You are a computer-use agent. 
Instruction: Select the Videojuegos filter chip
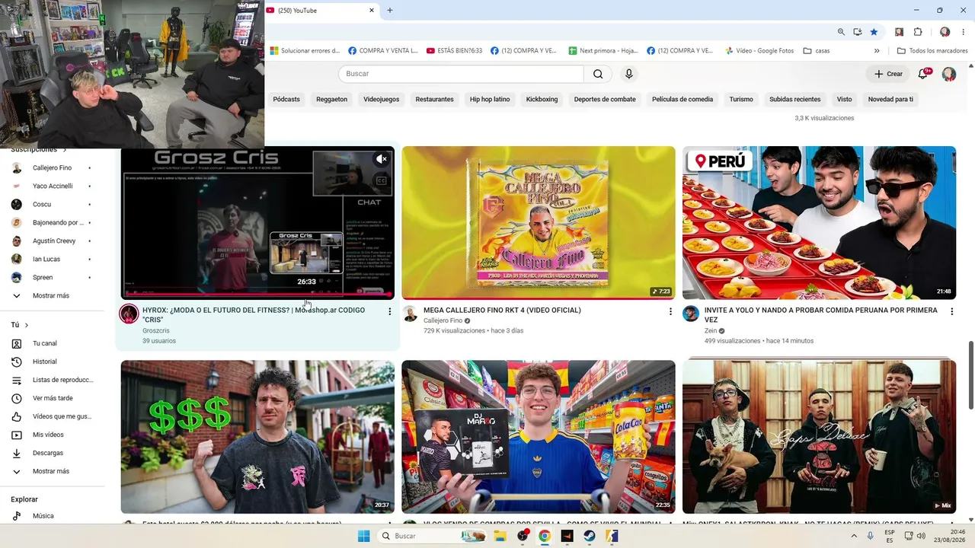coord(382,99)
